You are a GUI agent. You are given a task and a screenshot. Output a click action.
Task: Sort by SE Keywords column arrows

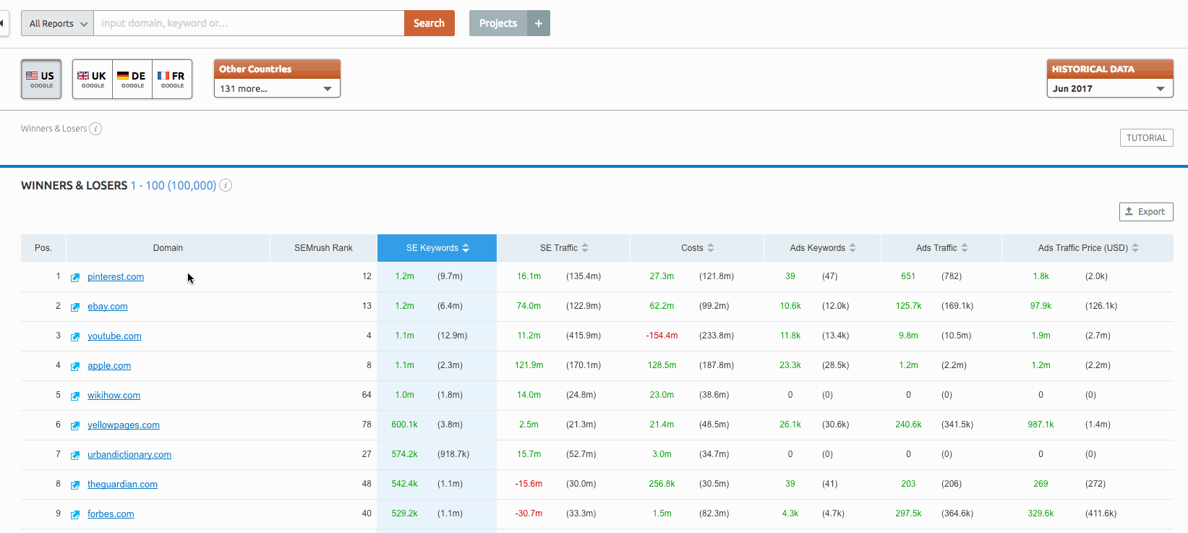[466, 248]
